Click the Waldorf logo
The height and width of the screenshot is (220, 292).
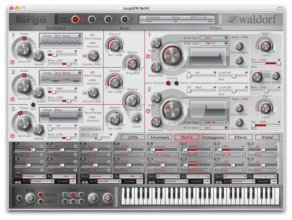pos(252,19)
